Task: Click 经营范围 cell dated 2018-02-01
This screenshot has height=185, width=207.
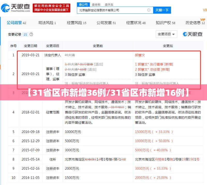Action: (53, 112)
